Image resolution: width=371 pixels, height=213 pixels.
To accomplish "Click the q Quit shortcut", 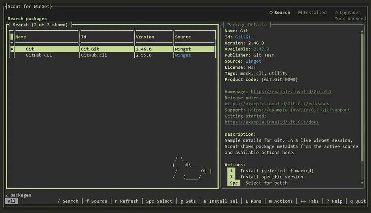I will pyautogui.click(x=358, y=201).
